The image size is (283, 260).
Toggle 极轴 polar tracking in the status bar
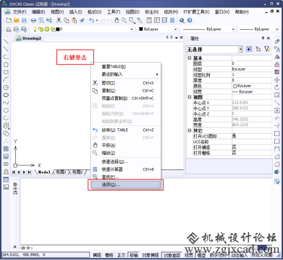(x=134, y=255)
